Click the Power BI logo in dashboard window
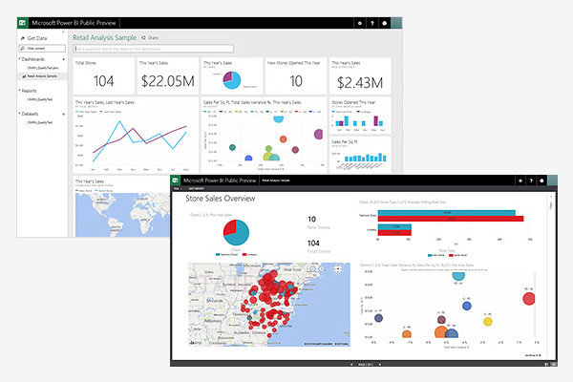573x382 pixels. [22, 23]
